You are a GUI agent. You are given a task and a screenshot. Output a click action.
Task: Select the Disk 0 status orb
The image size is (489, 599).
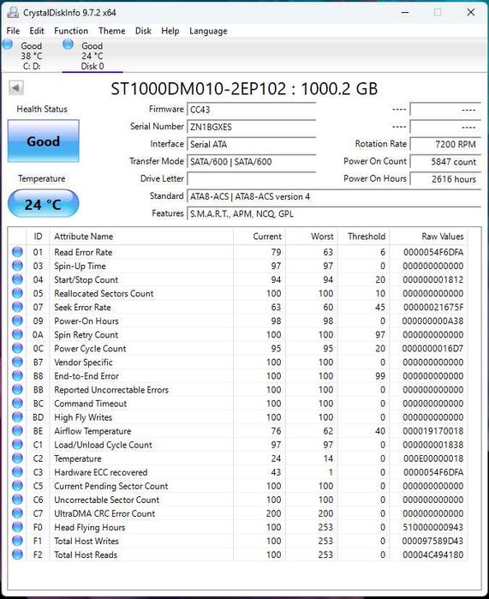(69, 45)
